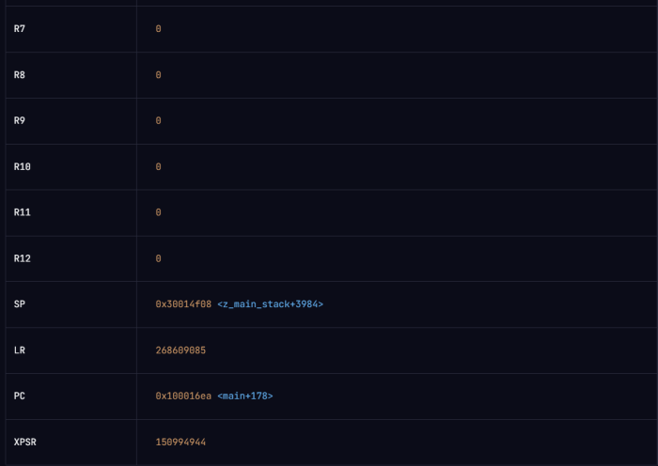Viewport: 658px width, 466px height.
Task: Click the R12 register value
Action: point(158,258)
